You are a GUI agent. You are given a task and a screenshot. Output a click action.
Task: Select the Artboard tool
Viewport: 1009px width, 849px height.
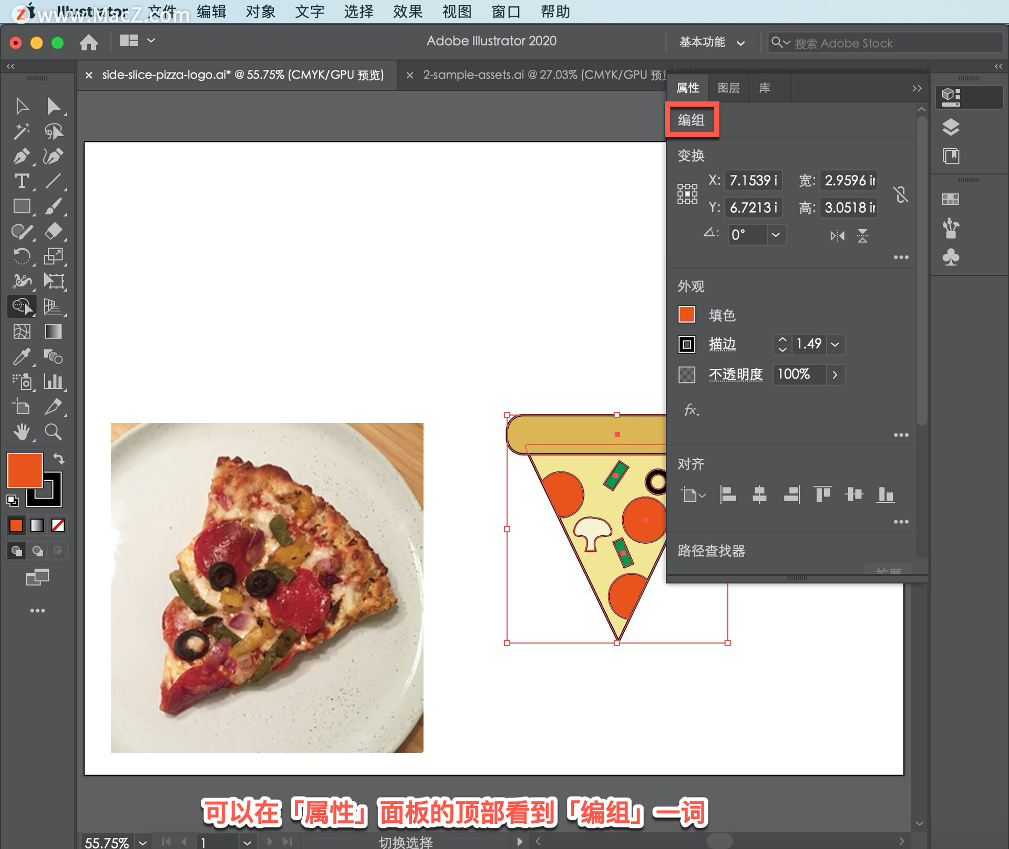(22, 407)
